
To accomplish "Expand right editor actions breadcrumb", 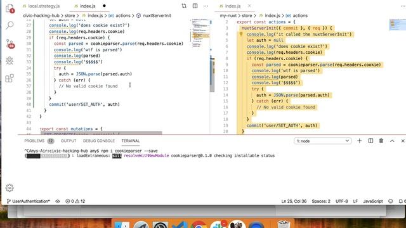I will pos(300,15).
